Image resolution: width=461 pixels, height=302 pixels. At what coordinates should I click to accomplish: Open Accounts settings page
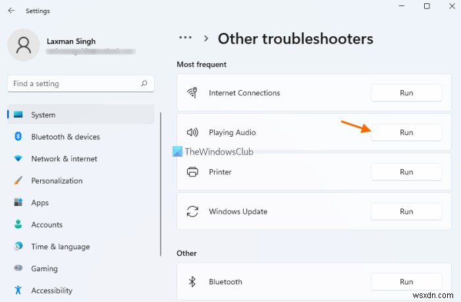click(47, 224)
